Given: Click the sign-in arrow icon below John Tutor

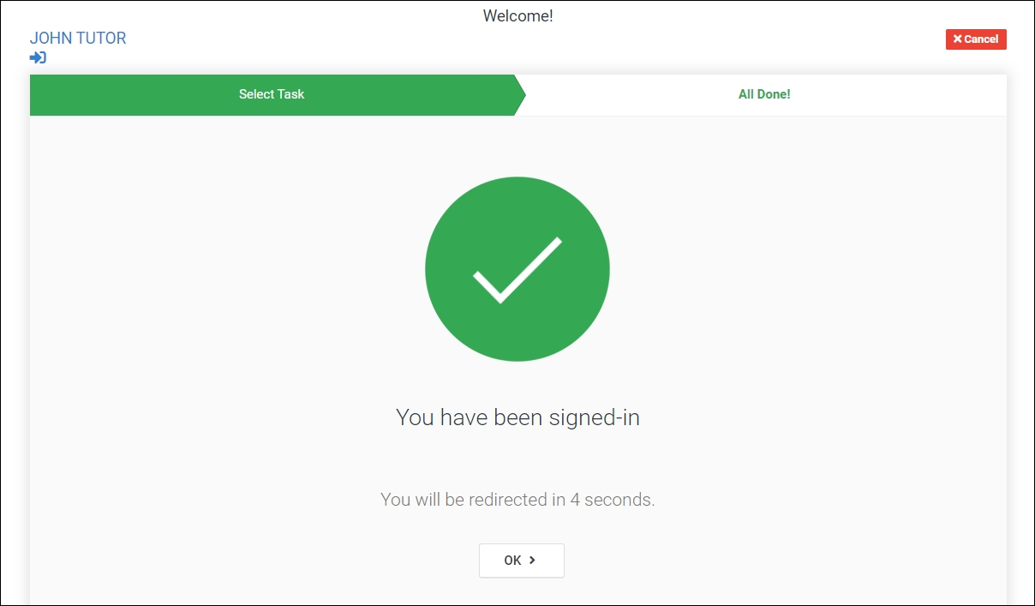Looking at the screenshot, I should pyautogui.click(x=38, y=57).
